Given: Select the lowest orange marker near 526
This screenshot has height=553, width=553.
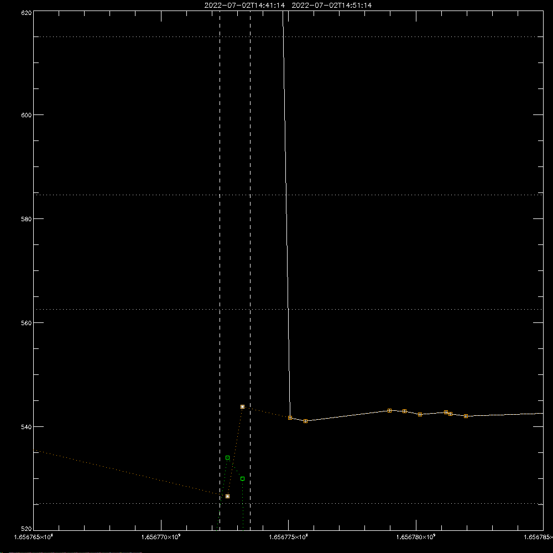Looking at the screenshot, I should click(227, 496).
